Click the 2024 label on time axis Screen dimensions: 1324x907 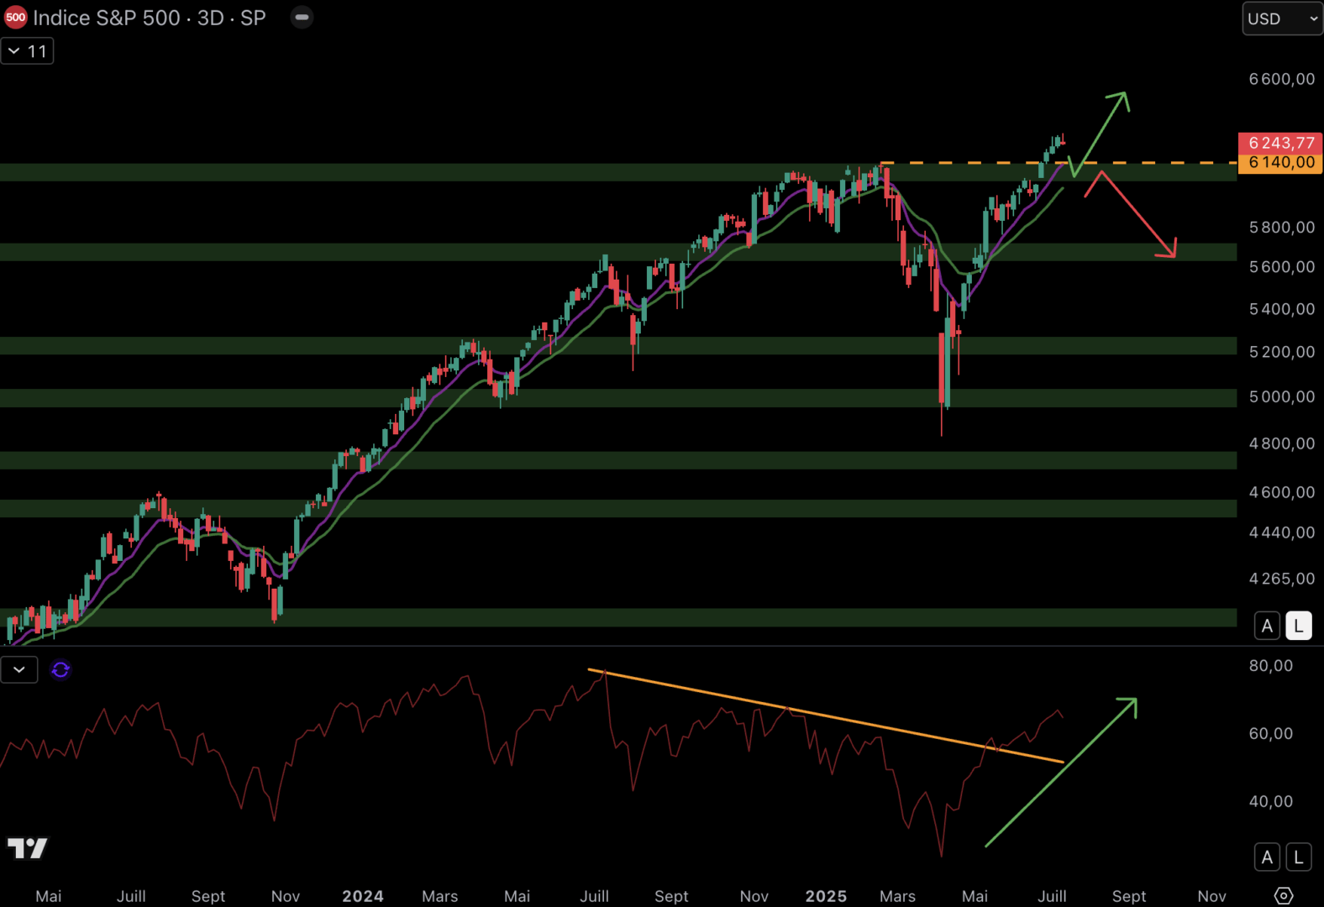click(x=363, y=896)
